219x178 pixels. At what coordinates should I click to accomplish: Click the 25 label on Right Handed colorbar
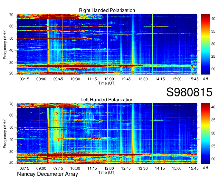click(213, 56)
